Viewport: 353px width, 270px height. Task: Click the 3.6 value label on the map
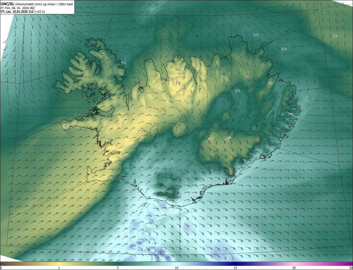point(335,36)
